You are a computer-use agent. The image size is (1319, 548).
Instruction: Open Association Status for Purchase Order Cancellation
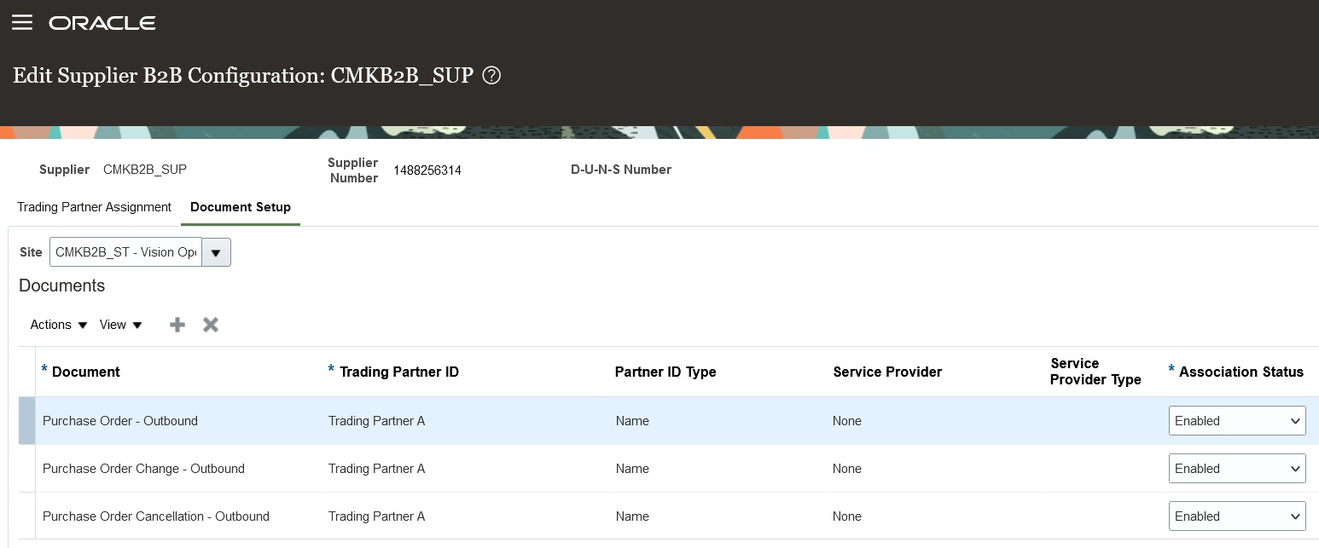click(x=1237, y=516)
